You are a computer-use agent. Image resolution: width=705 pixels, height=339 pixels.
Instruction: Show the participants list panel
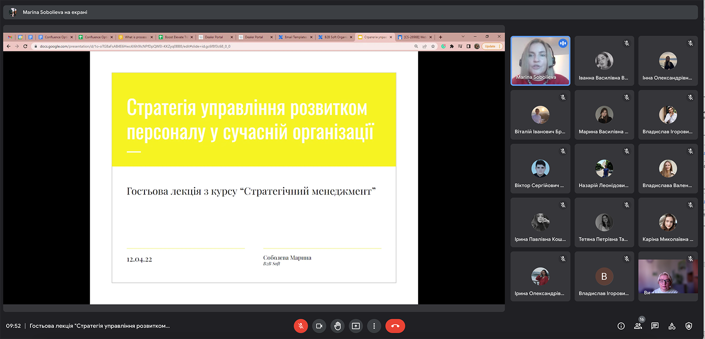[x=638, y=326]
